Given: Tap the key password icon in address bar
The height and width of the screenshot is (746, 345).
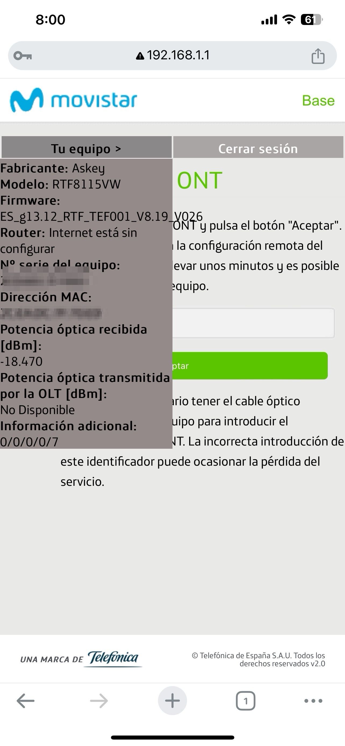Looking at the screenshot, I should pyautogui.click(x=23, y=56).
